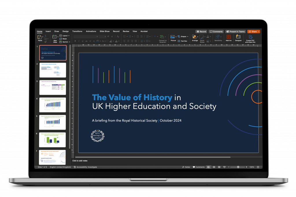Click Create PDF and share link
The width and height of the screenshot is (296, 197).
250,38
